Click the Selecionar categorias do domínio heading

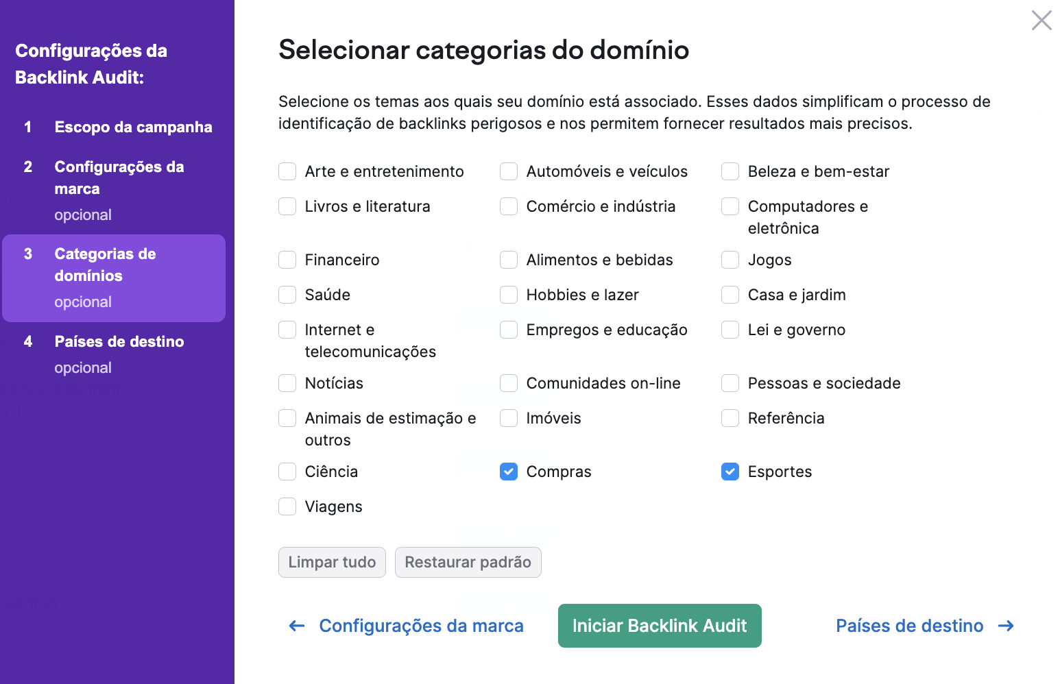(x=483, y=50)
